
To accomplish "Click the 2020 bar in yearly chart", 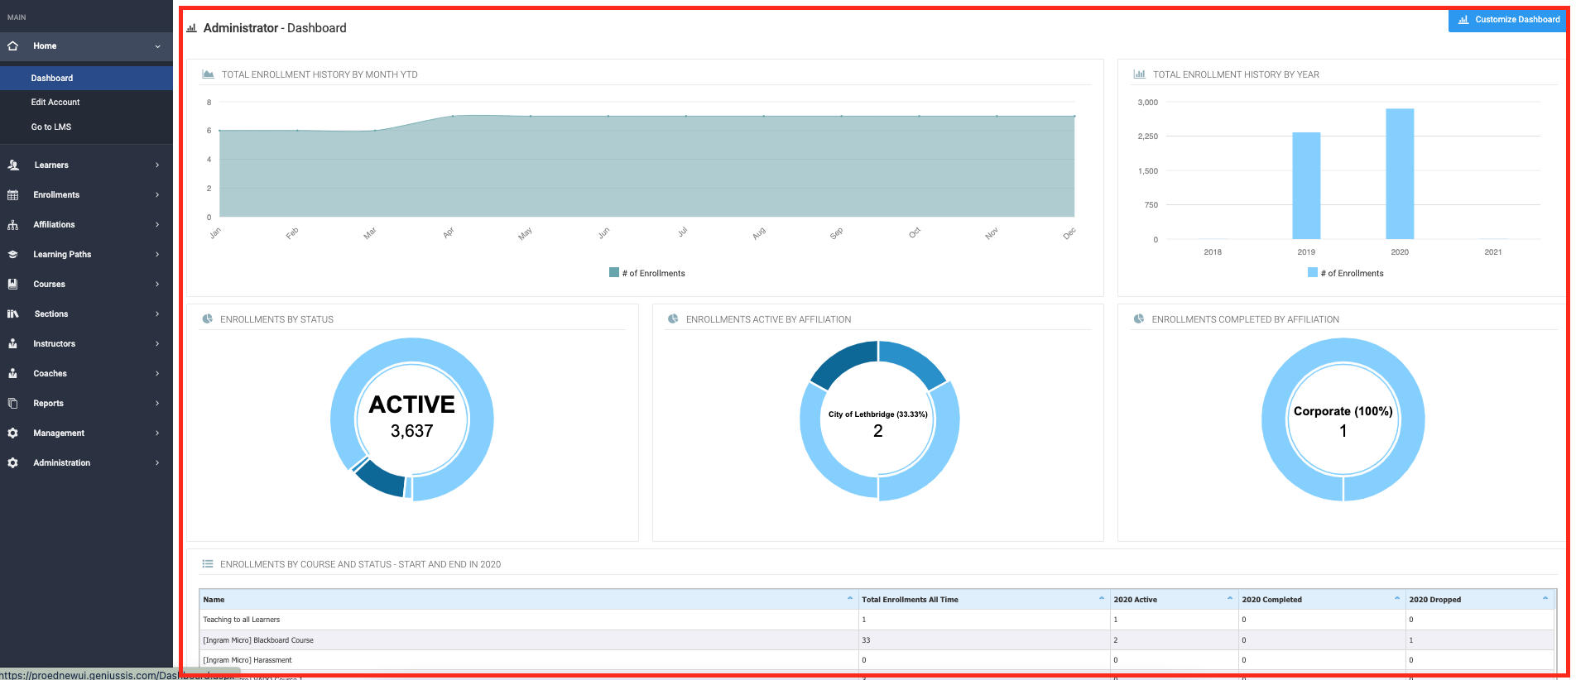I will point(1400,174).
